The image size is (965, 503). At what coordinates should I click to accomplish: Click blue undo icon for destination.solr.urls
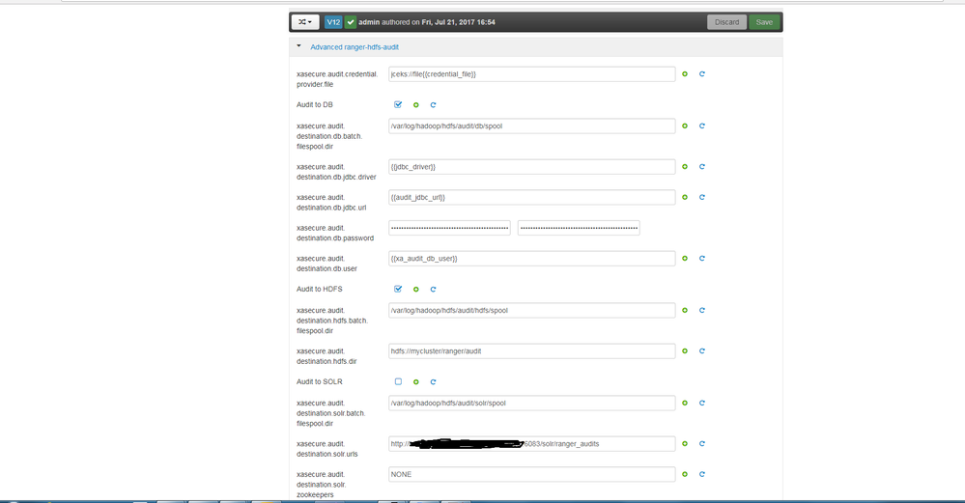pos(701,444)
